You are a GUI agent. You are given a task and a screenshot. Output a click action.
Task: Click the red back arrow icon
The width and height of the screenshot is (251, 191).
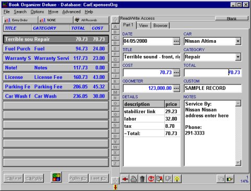pyautogui.click(x=125, y=178)
